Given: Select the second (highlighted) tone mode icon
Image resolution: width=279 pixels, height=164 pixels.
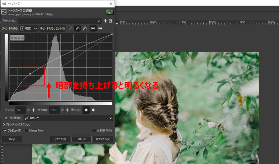Looking at the screenshot, I should (77, 29).
